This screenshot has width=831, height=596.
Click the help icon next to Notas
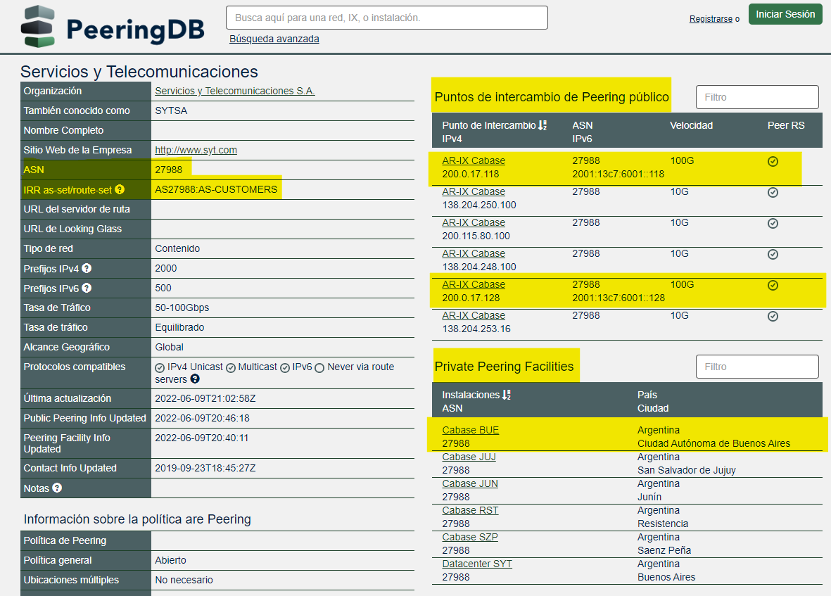point(57,488)
